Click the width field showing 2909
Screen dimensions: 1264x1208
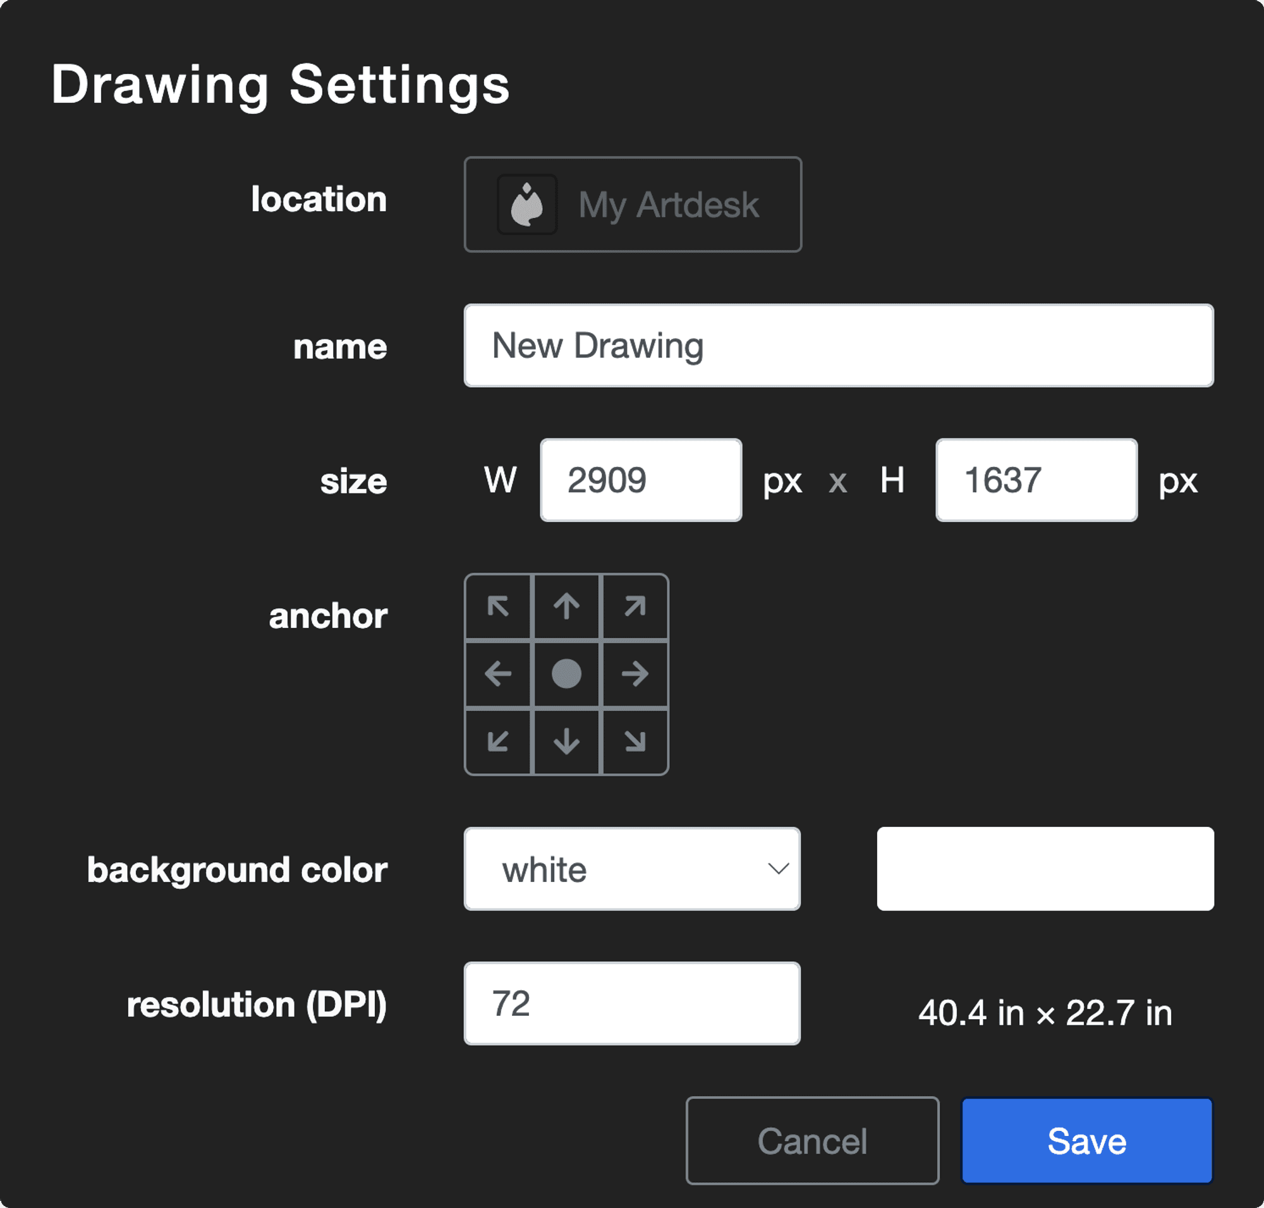pyautogui.click(x=641, y=480)
